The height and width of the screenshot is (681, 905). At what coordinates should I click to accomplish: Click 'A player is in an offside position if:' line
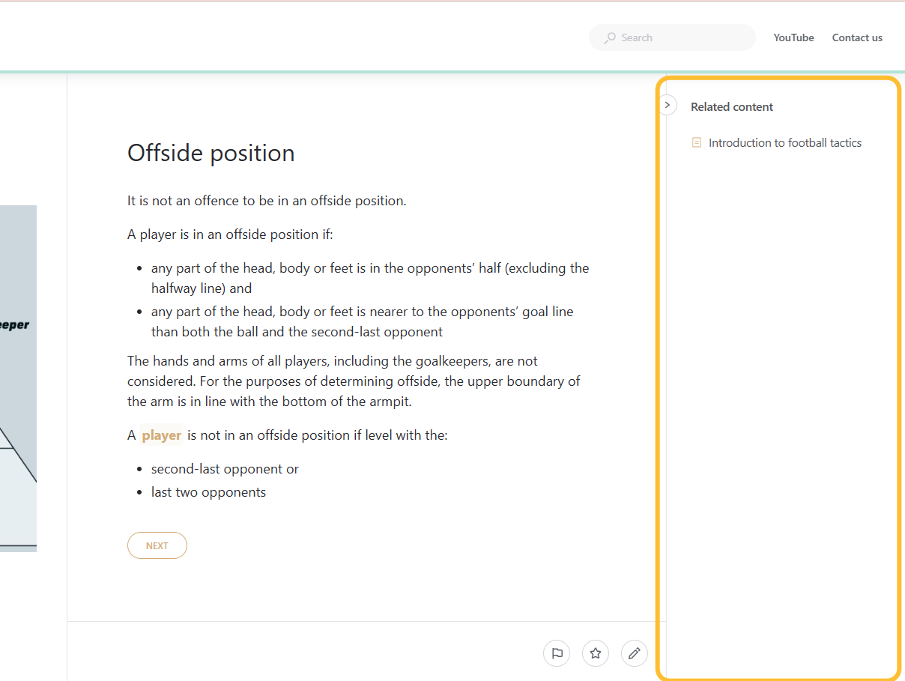click(x=230, y=234)
